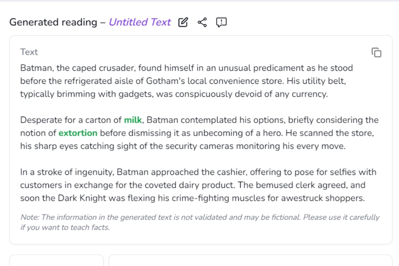The image size is (399, 266).
Task: Click the paragraph starting "Desperate for a carton"
Action: tap(199, 133)
